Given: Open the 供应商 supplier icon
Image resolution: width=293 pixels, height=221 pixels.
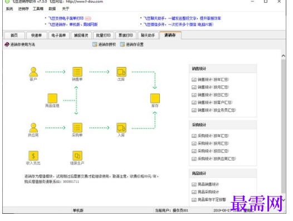Looking at the screenshot, I should (x=33, y=128).
